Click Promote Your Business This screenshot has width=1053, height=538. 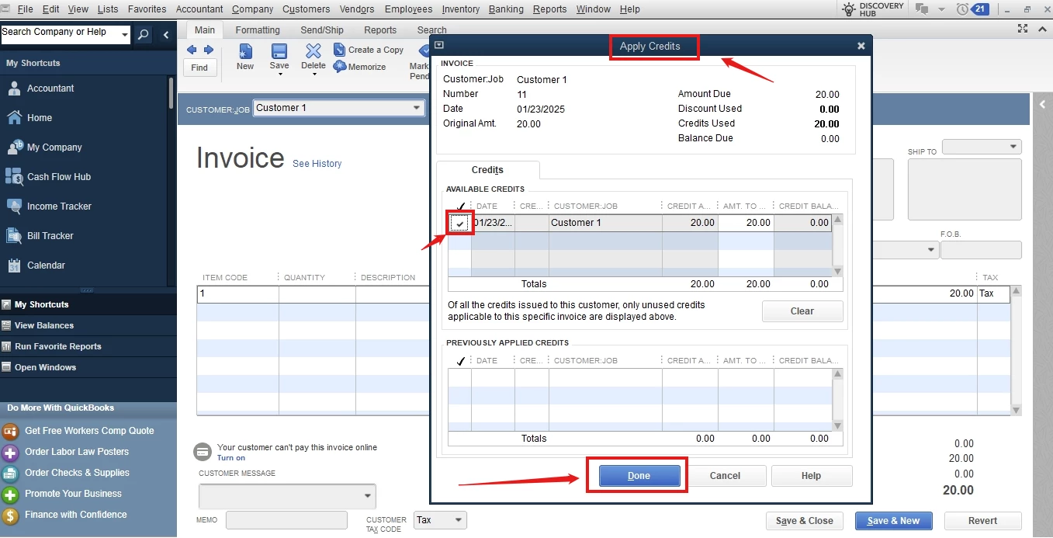tap(73, 494)
